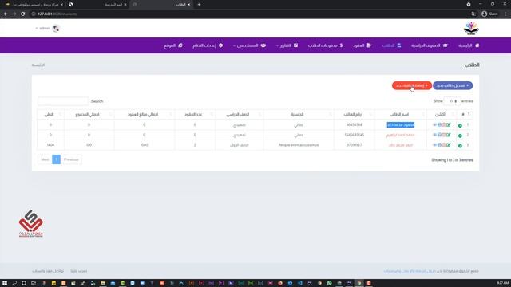
Task: Click the delete trash icon in row 1
Action: (x=444, y=125)
